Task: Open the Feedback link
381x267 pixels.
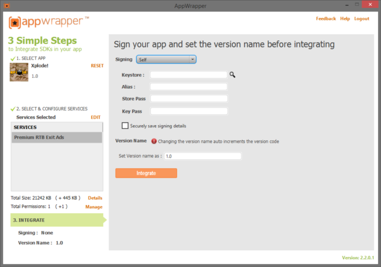Action: coord(326,19)
